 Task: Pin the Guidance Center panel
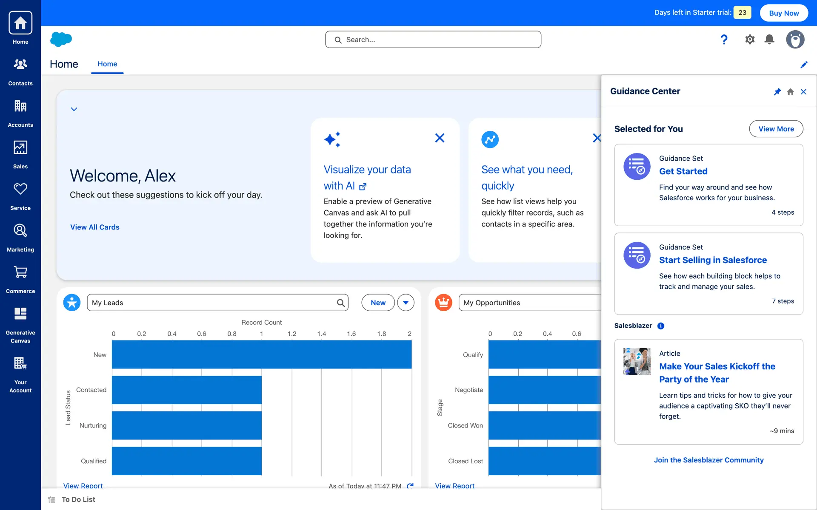click(x=777, y=92)
